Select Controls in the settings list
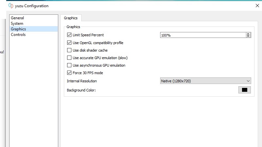 [34, 35]
